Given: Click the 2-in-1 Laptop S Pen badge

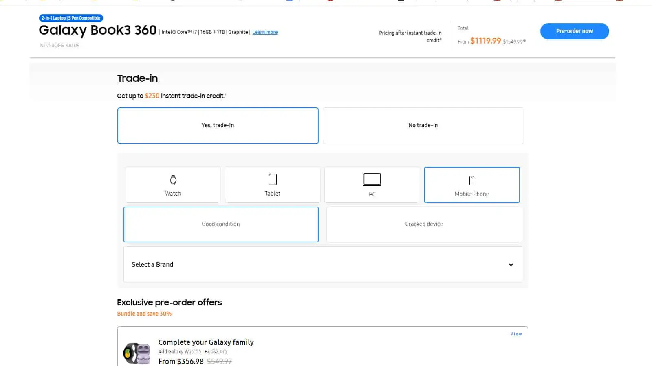Looking at the screenshot, I should [x=71, y=18].
